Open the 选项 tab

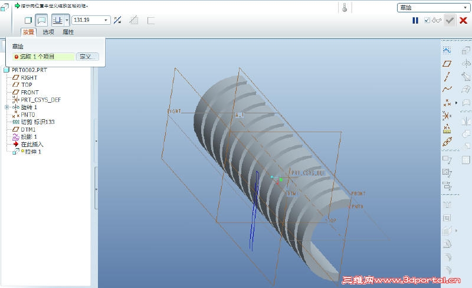click(48, 32)
